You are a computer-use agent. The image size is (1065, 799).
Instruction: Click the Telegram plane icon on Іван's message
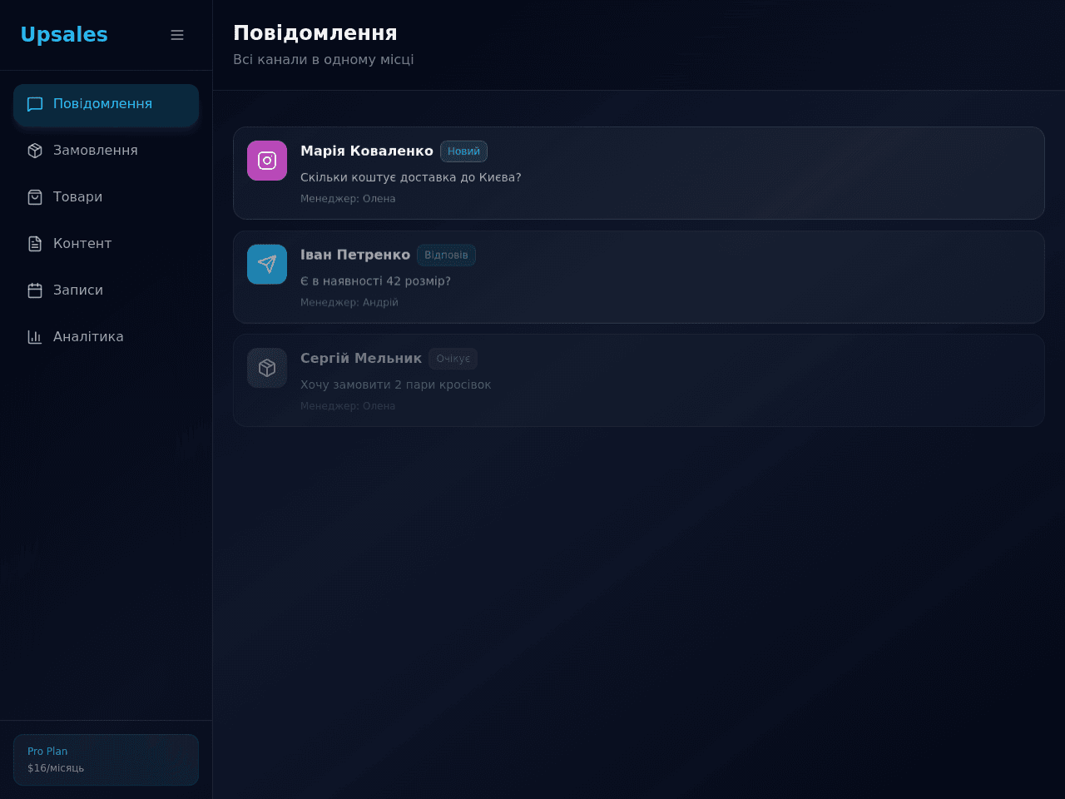(x=267, y=265)
